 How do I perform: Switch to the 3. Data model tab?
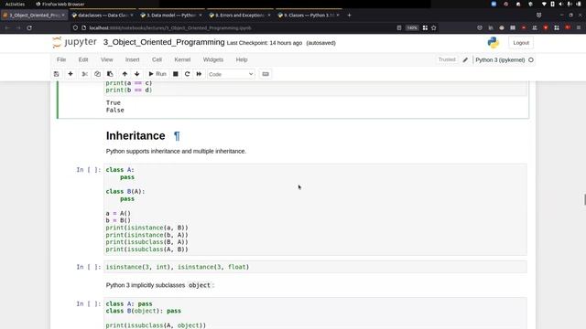[171, 15]
